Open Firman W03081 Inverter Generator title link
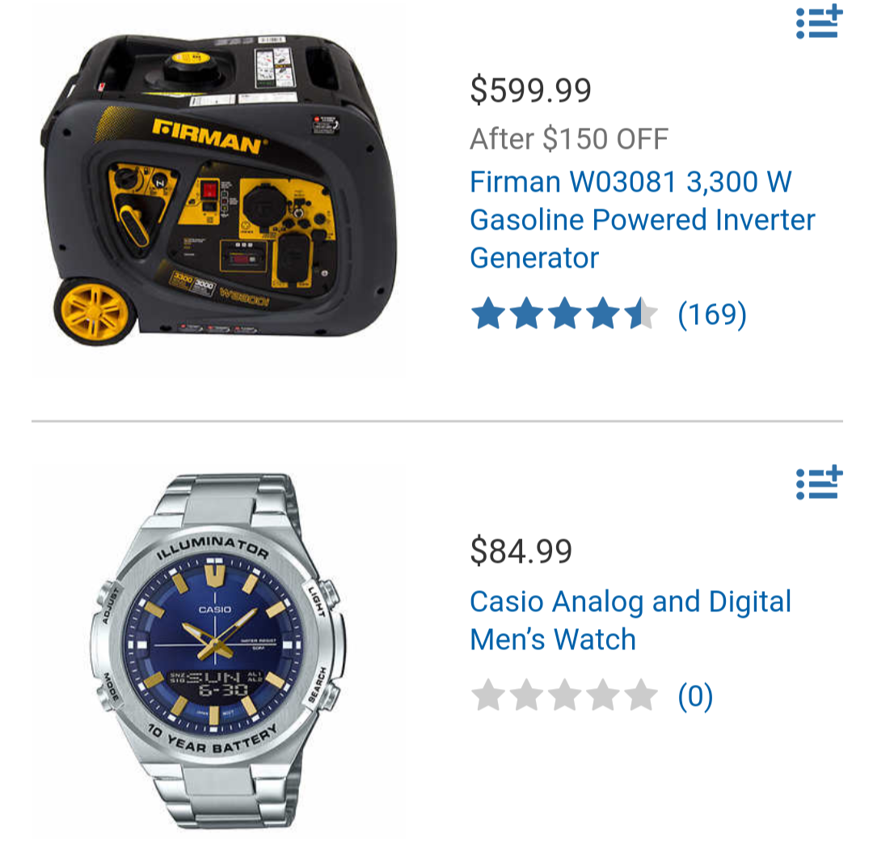 642,220
